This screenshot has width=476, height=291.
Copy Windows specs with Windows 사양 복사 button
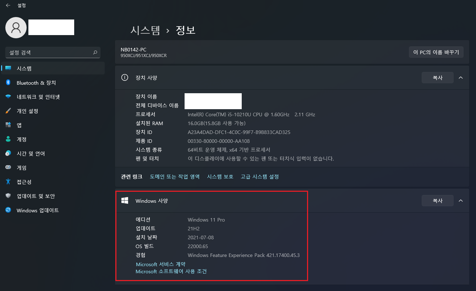pos(438,201)
